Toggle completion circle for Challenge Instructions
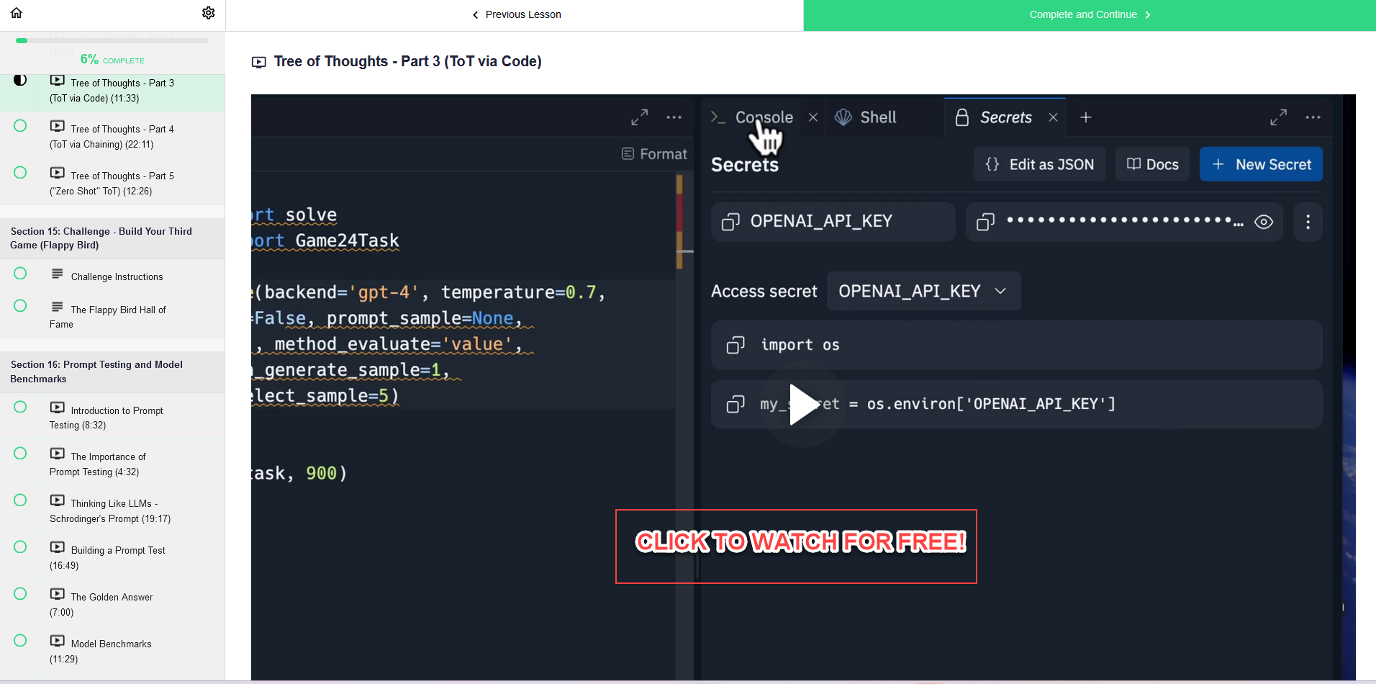The image size is (1376, 684). 20,274
